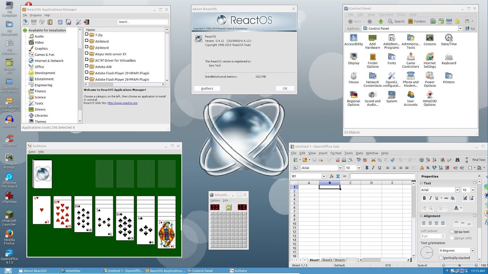This screenshot has width=488, height=274.
Task: Click the Search button in Control Panel toolbar
Action: (x=396, y=21)
